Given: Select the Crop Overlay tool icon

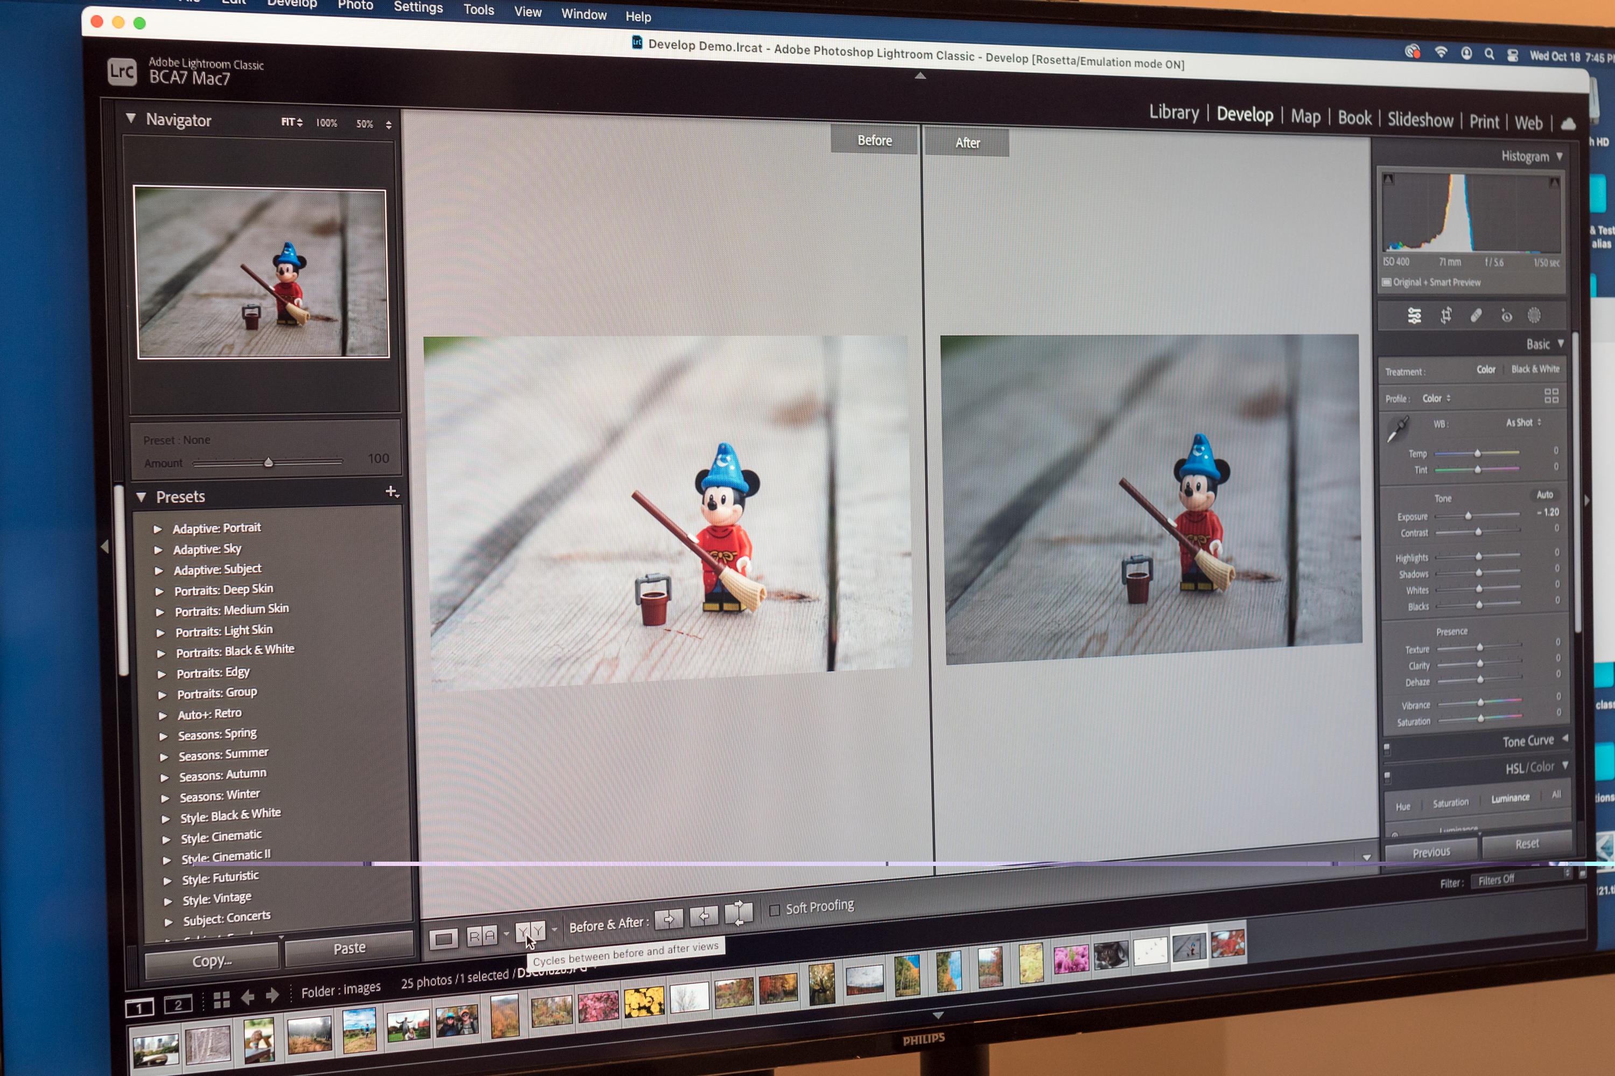Looking at the screenshot, I should pos(1445,316).
